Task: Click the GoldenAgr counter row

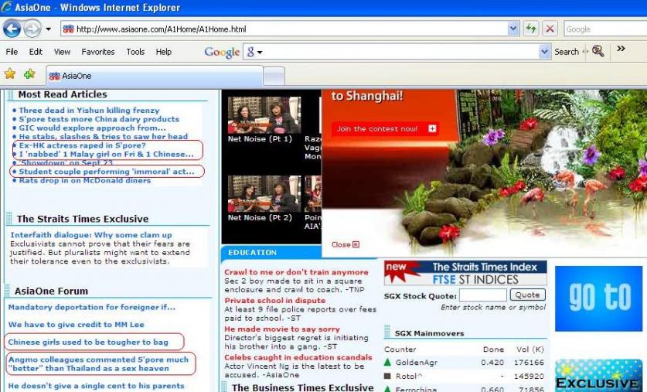Action: pos(465,363)
